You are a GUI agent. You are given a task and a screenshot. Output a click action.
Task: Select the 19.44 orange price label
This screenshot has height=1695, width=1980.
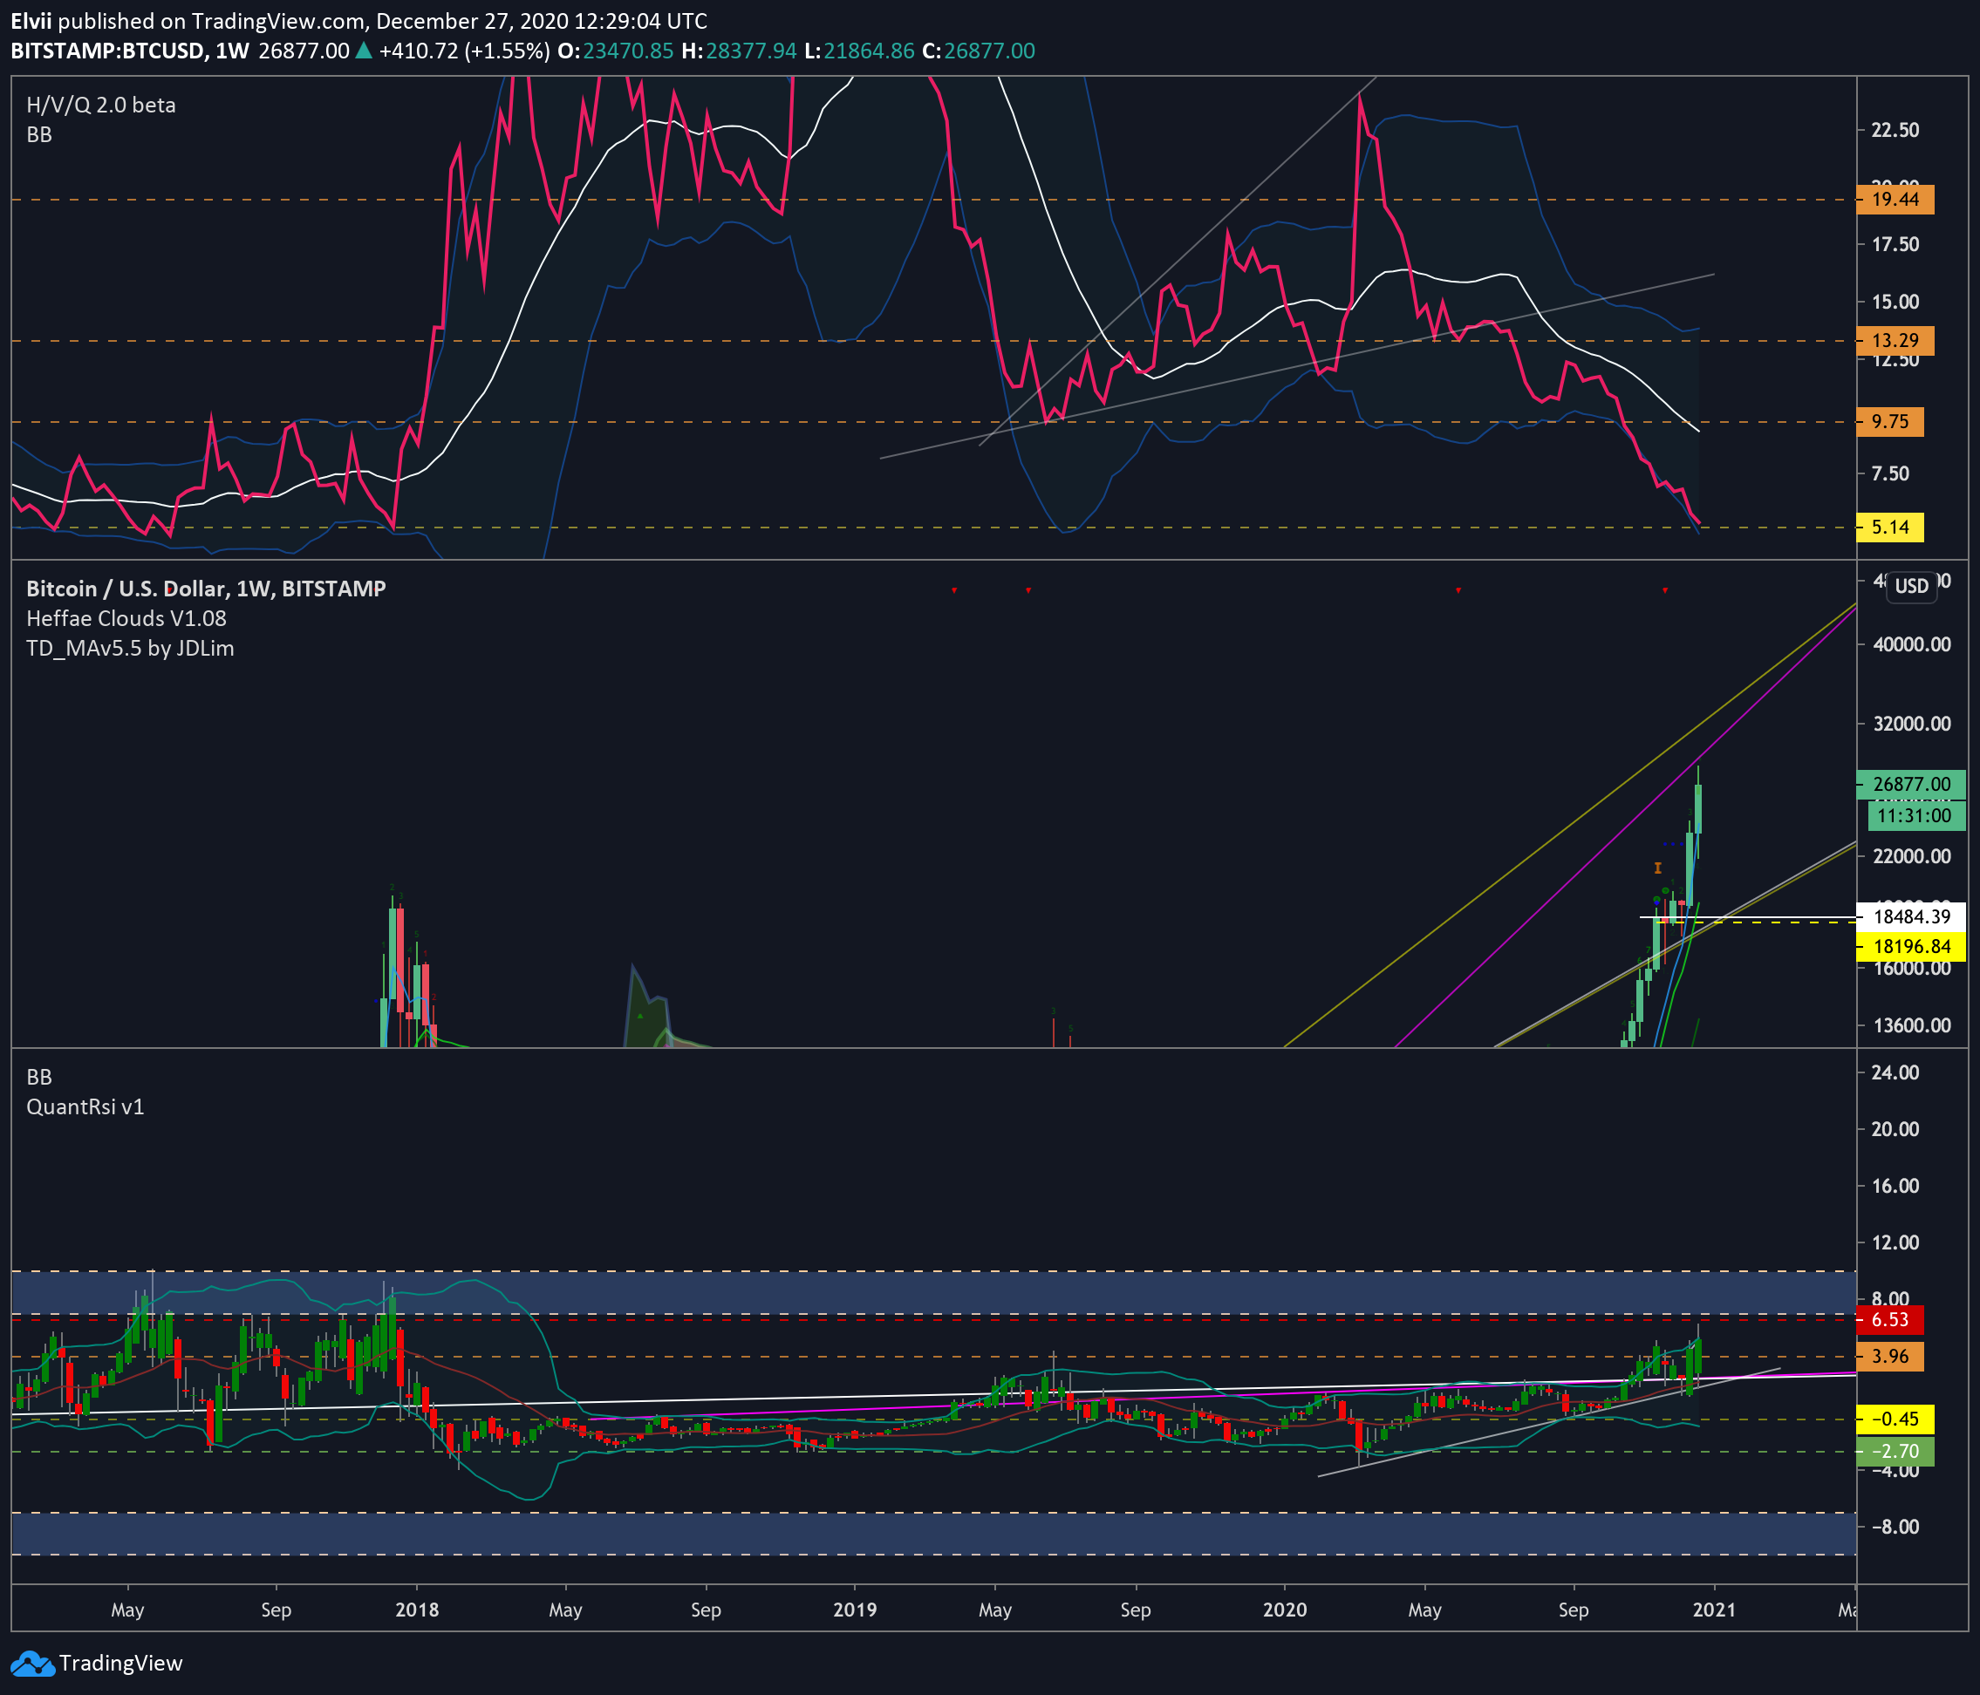click(1895, 200)
